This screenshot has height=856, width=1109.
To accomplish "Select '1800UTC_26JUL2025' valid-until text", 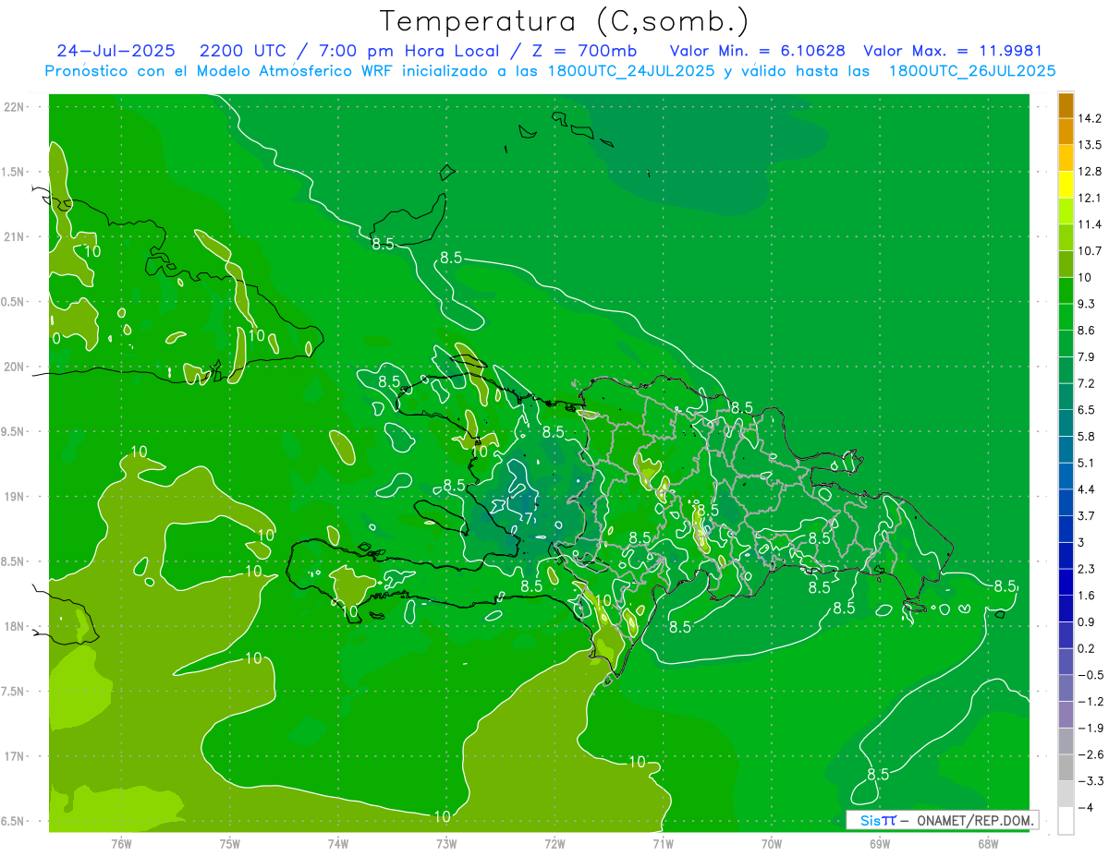I will [972, 71].
